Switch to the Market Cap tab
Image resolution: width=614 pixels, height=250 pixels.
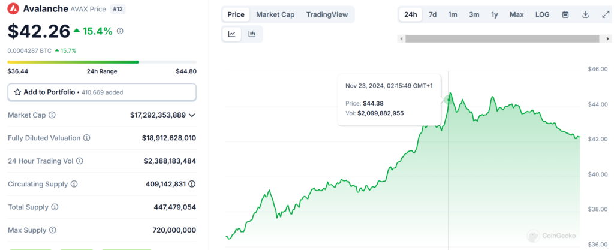275,14
